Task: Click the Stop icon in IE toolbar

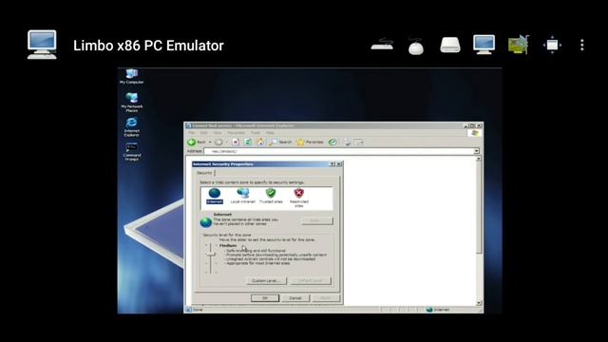Action: point(236,142)
